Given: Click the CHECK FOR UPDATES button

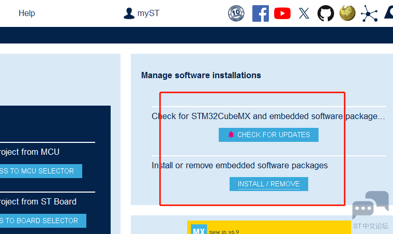Looking at the screenshot, I should tap(268, 135).
